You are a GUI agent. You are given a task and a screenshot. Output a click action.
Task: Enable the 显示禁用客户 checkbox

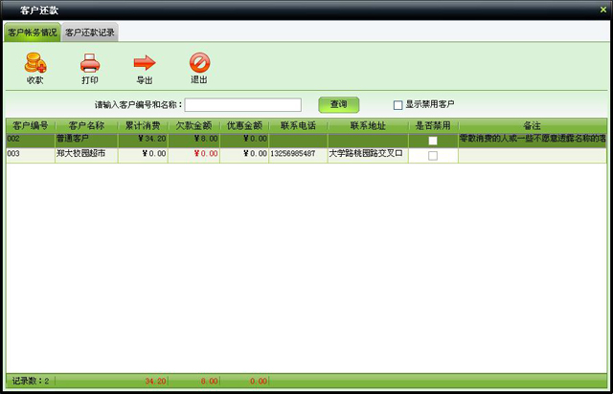tap(398, 104)
